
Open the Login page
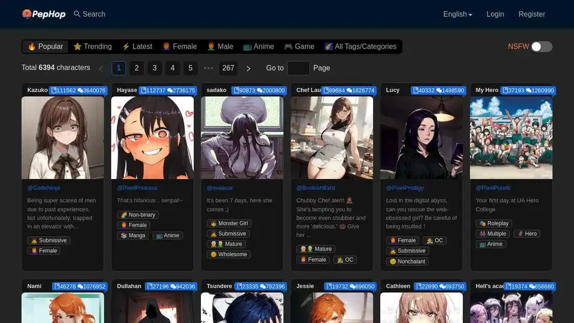click(x=495, y=14)
